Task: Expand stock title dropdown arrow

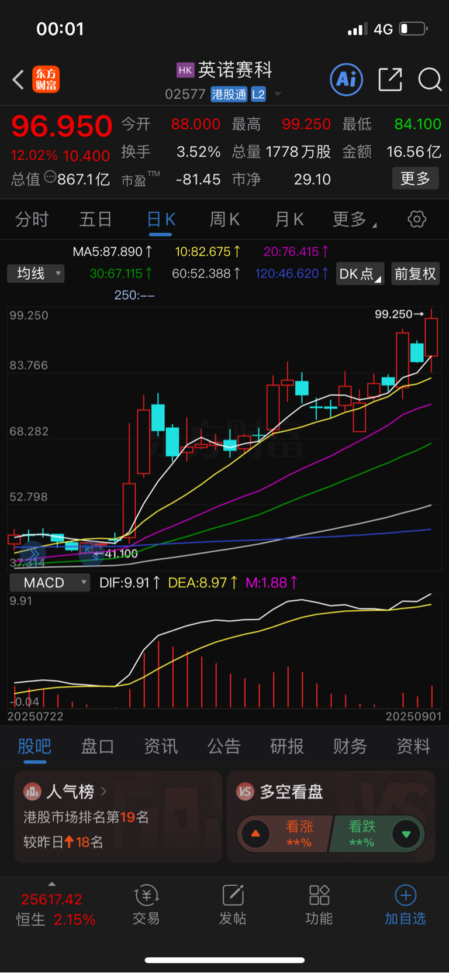Action: pos(278,94)
